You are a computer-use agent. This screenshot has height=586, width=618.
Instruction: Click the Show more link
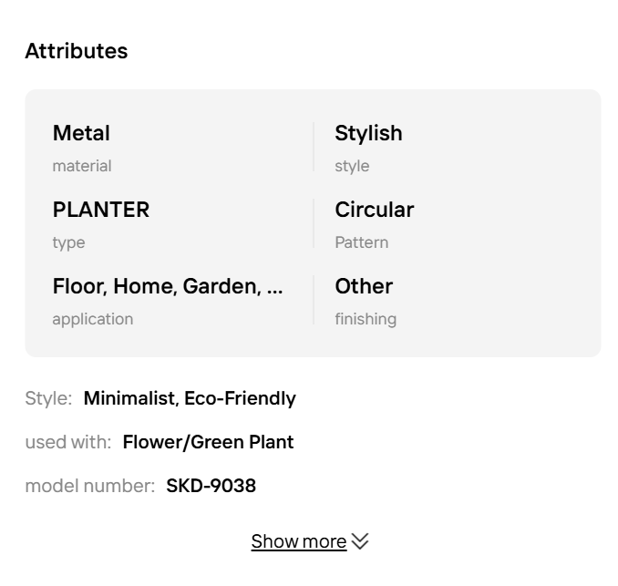298,541
